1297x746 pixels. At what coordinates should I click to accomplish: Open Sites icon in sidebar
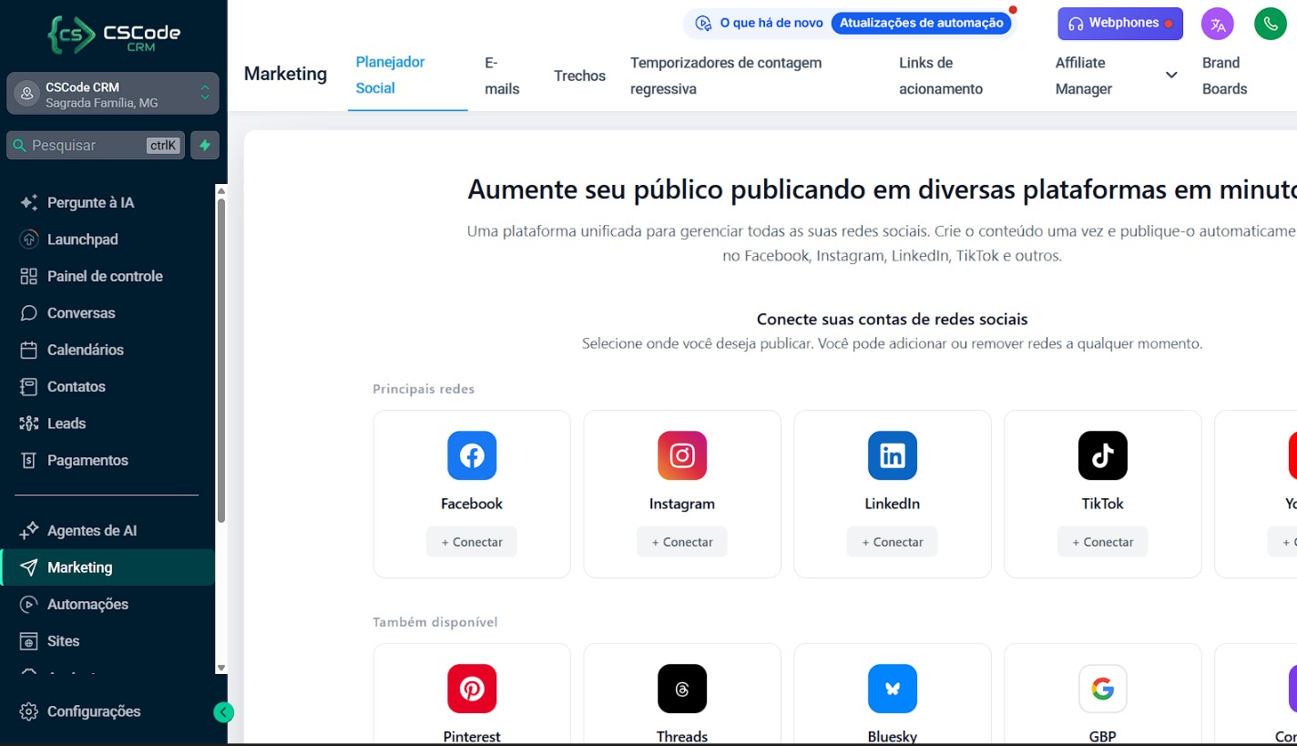(x=29, y=641)
